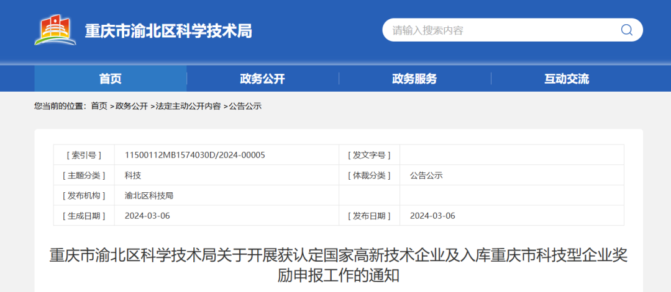Click the 发布日期 label cell
671x292 pixels.
pyautogui.click(x=369, y=216)
